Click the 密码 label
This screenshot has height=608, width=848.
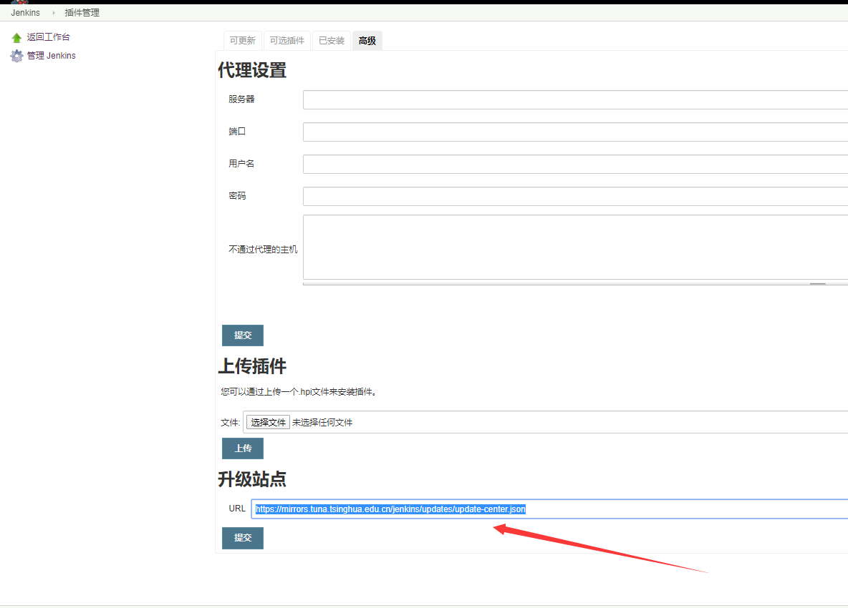pyautogui.click(x=237, y=195)
